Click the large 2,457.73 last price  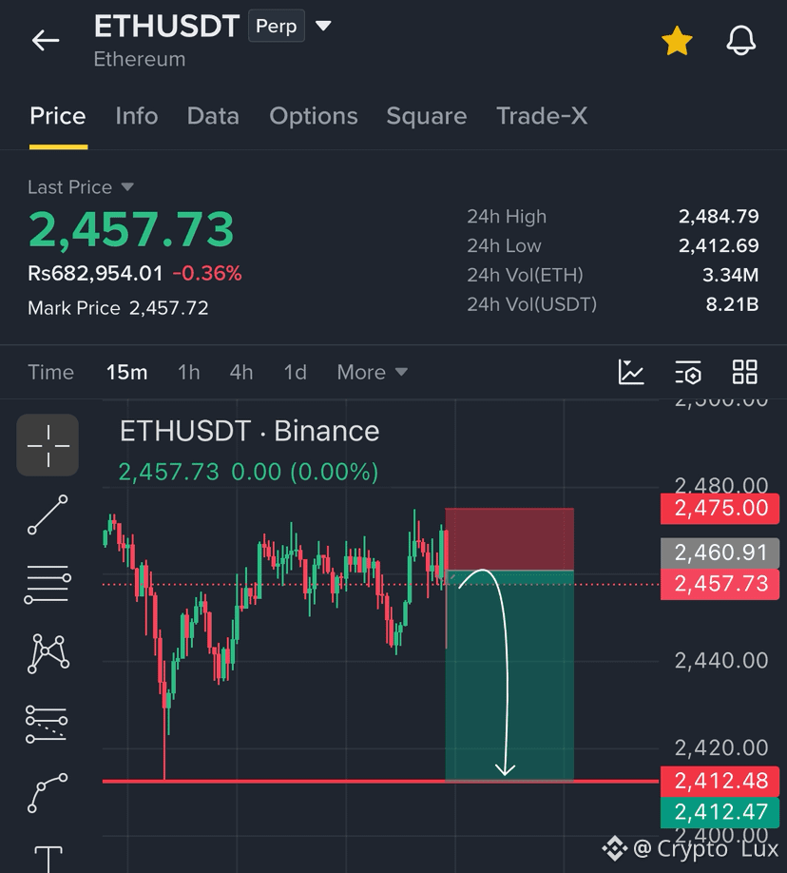point(131,229)
